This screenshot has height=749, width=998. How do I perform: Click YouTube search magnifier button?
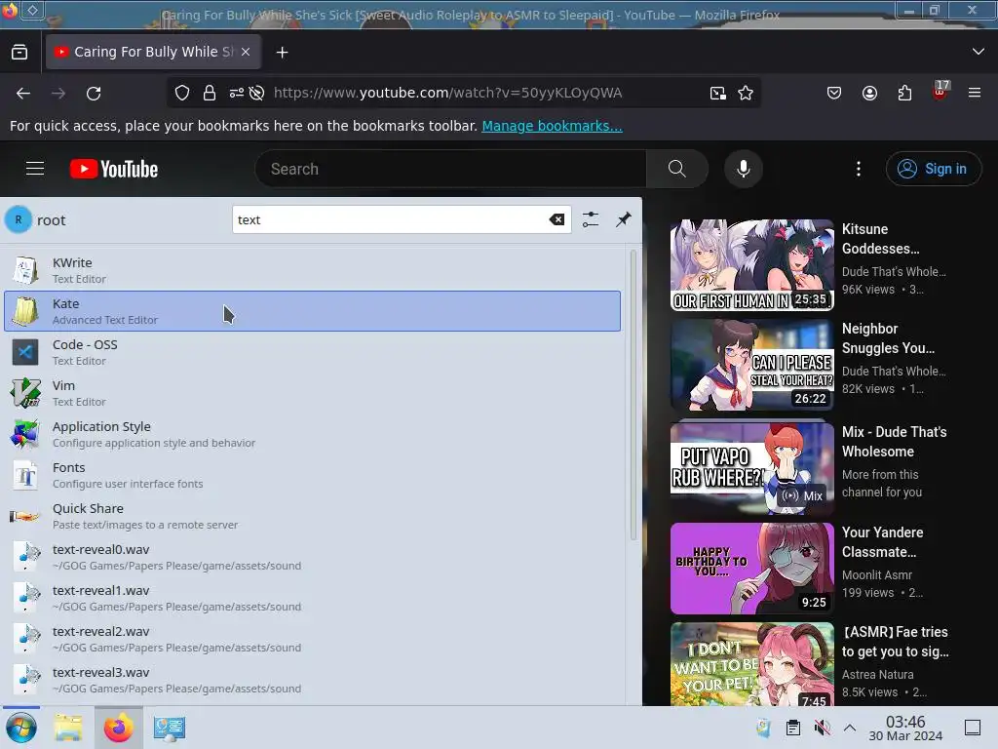pyautogui.click(x=677, y=169)
